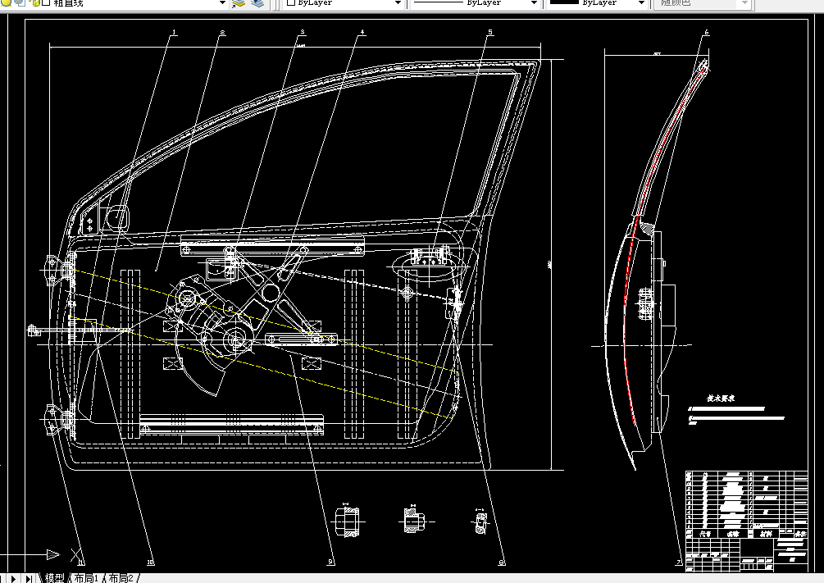The image size is (824, 583).
Task: Open the ByLayer color control dropdown
Action: [398, 3]
